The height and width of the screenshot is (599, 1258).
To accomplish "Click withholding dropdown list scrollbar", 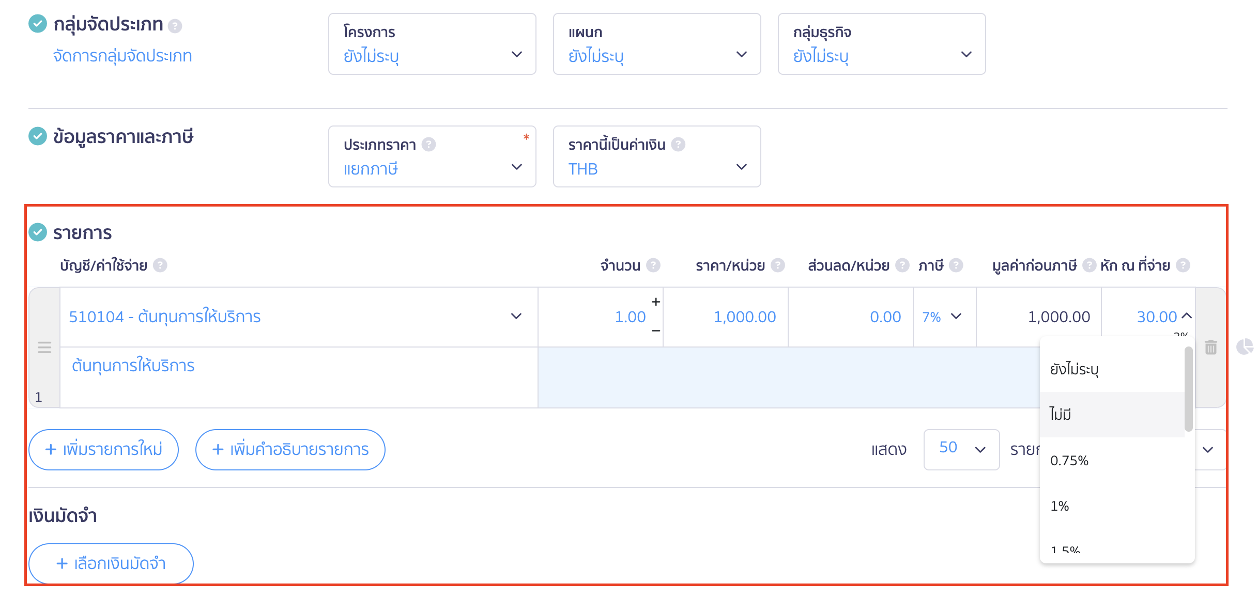I will pos(1189,389).
